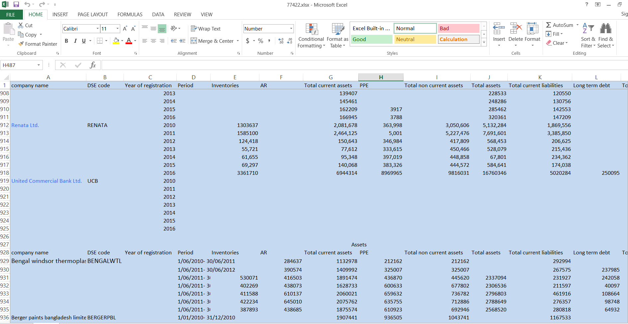Click the Conditional Formatting icon
This screenshot has height=324, width=628.
[x=312, y=30]
